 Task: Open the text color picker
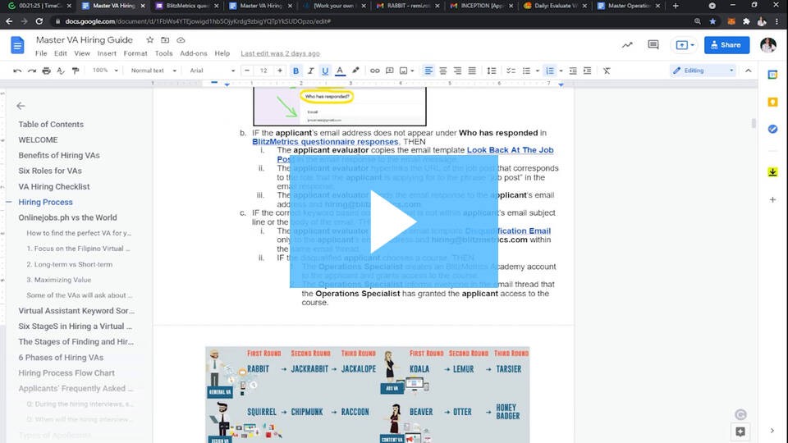pos(341,71)
